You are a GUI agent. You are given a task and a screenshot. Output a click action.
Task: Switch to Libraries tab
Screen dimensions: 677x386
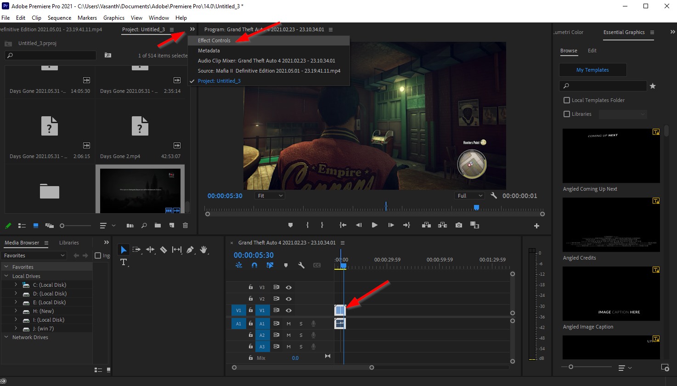point(69,243)
